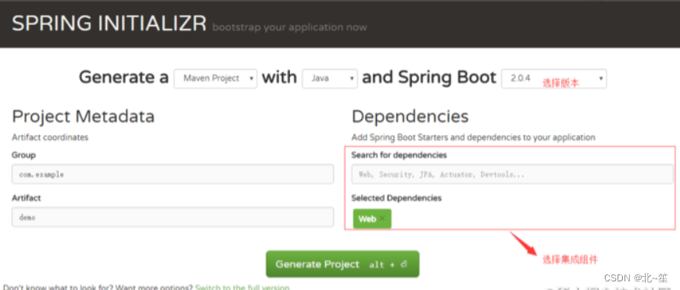Image resolution: width=680 pixels, height=290 pixels.
Task: Click the Web dependency tag
Action: coord(372,219)
